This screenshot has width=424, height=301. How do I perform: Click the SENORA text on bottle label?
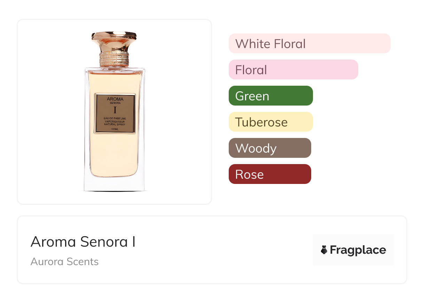click(115, 103)
